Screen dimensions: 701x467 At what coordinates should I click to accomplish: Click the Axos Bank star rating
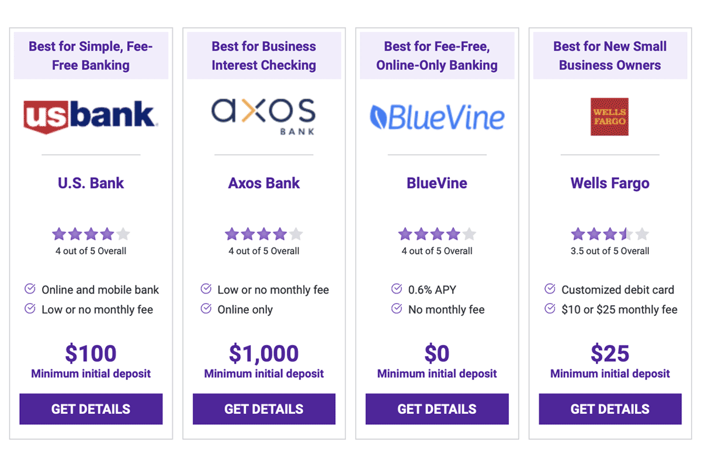(264, 235)
